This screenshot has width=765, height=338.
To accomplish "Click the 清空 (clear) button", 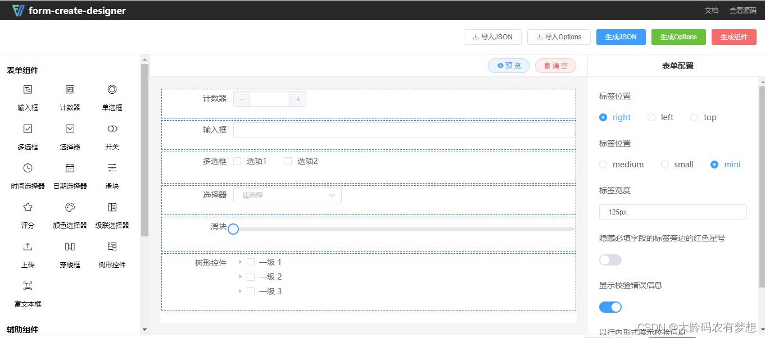I will coord(555,65).
